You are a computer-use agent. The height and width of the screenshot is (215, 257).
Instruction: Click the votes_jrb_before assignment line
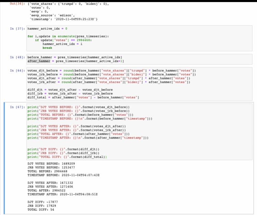click(x=111, y=74)
